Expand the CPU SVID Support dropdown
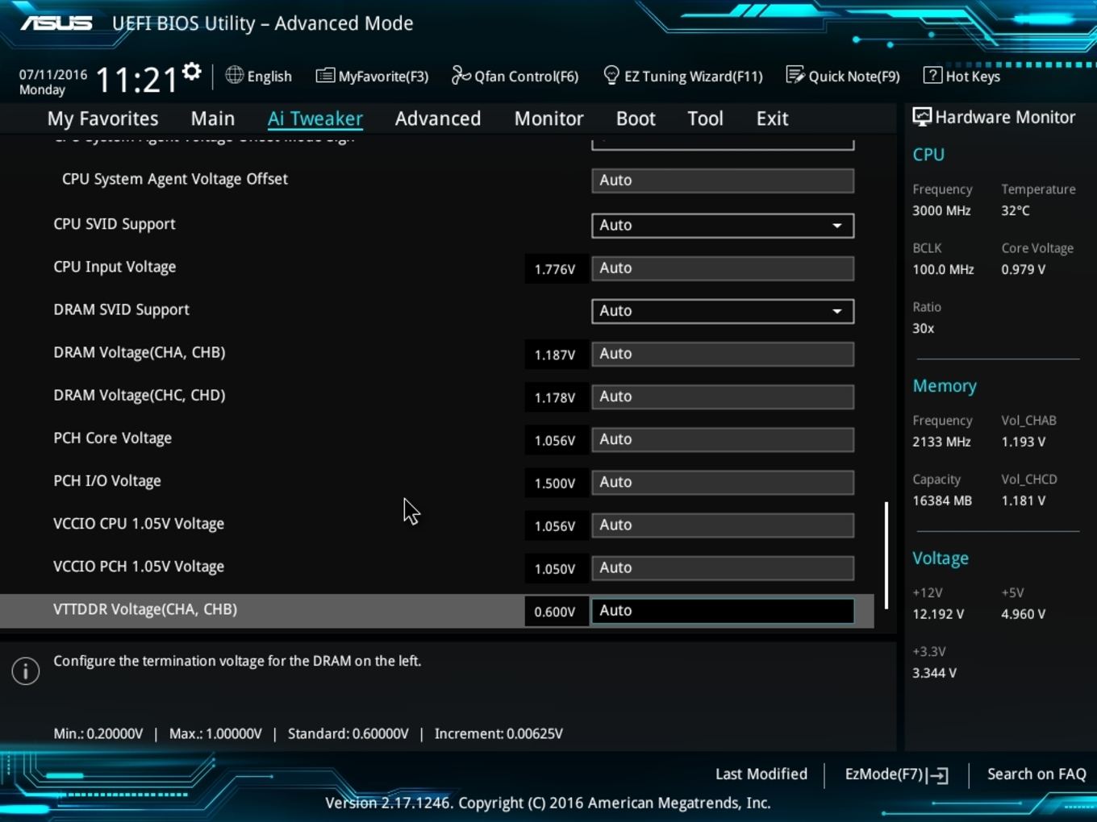 coord(723,226)
